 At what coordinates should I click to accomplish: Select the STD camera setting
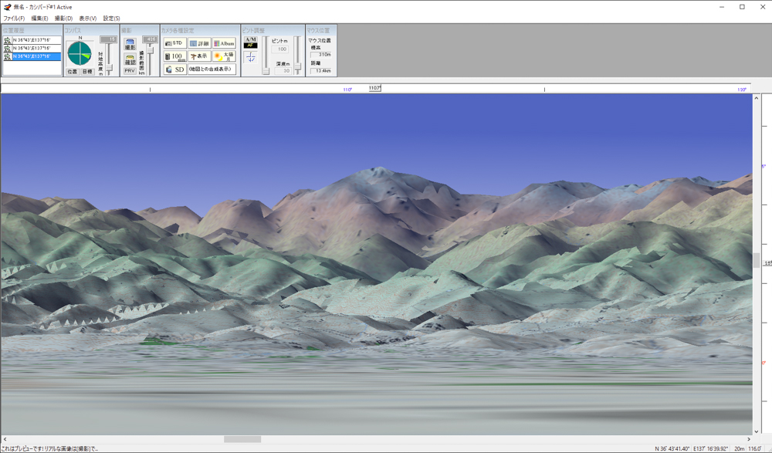point(174,43)
